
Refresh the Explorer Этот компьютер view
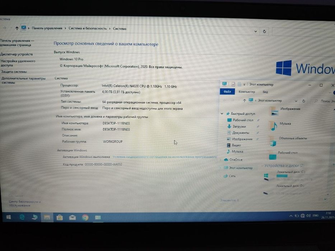pos(304,101)
